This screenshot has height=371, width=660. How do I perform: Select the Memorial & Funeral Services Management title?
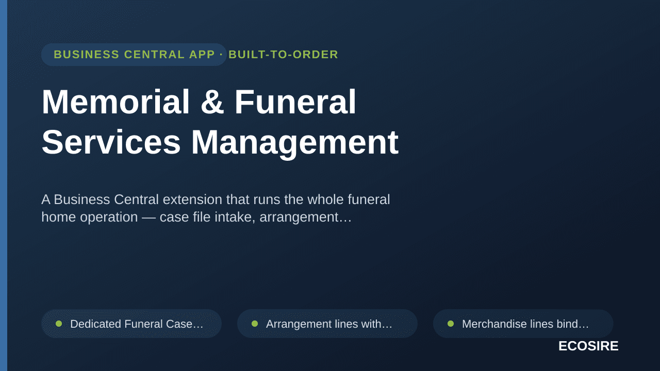[x=220, y=122]
